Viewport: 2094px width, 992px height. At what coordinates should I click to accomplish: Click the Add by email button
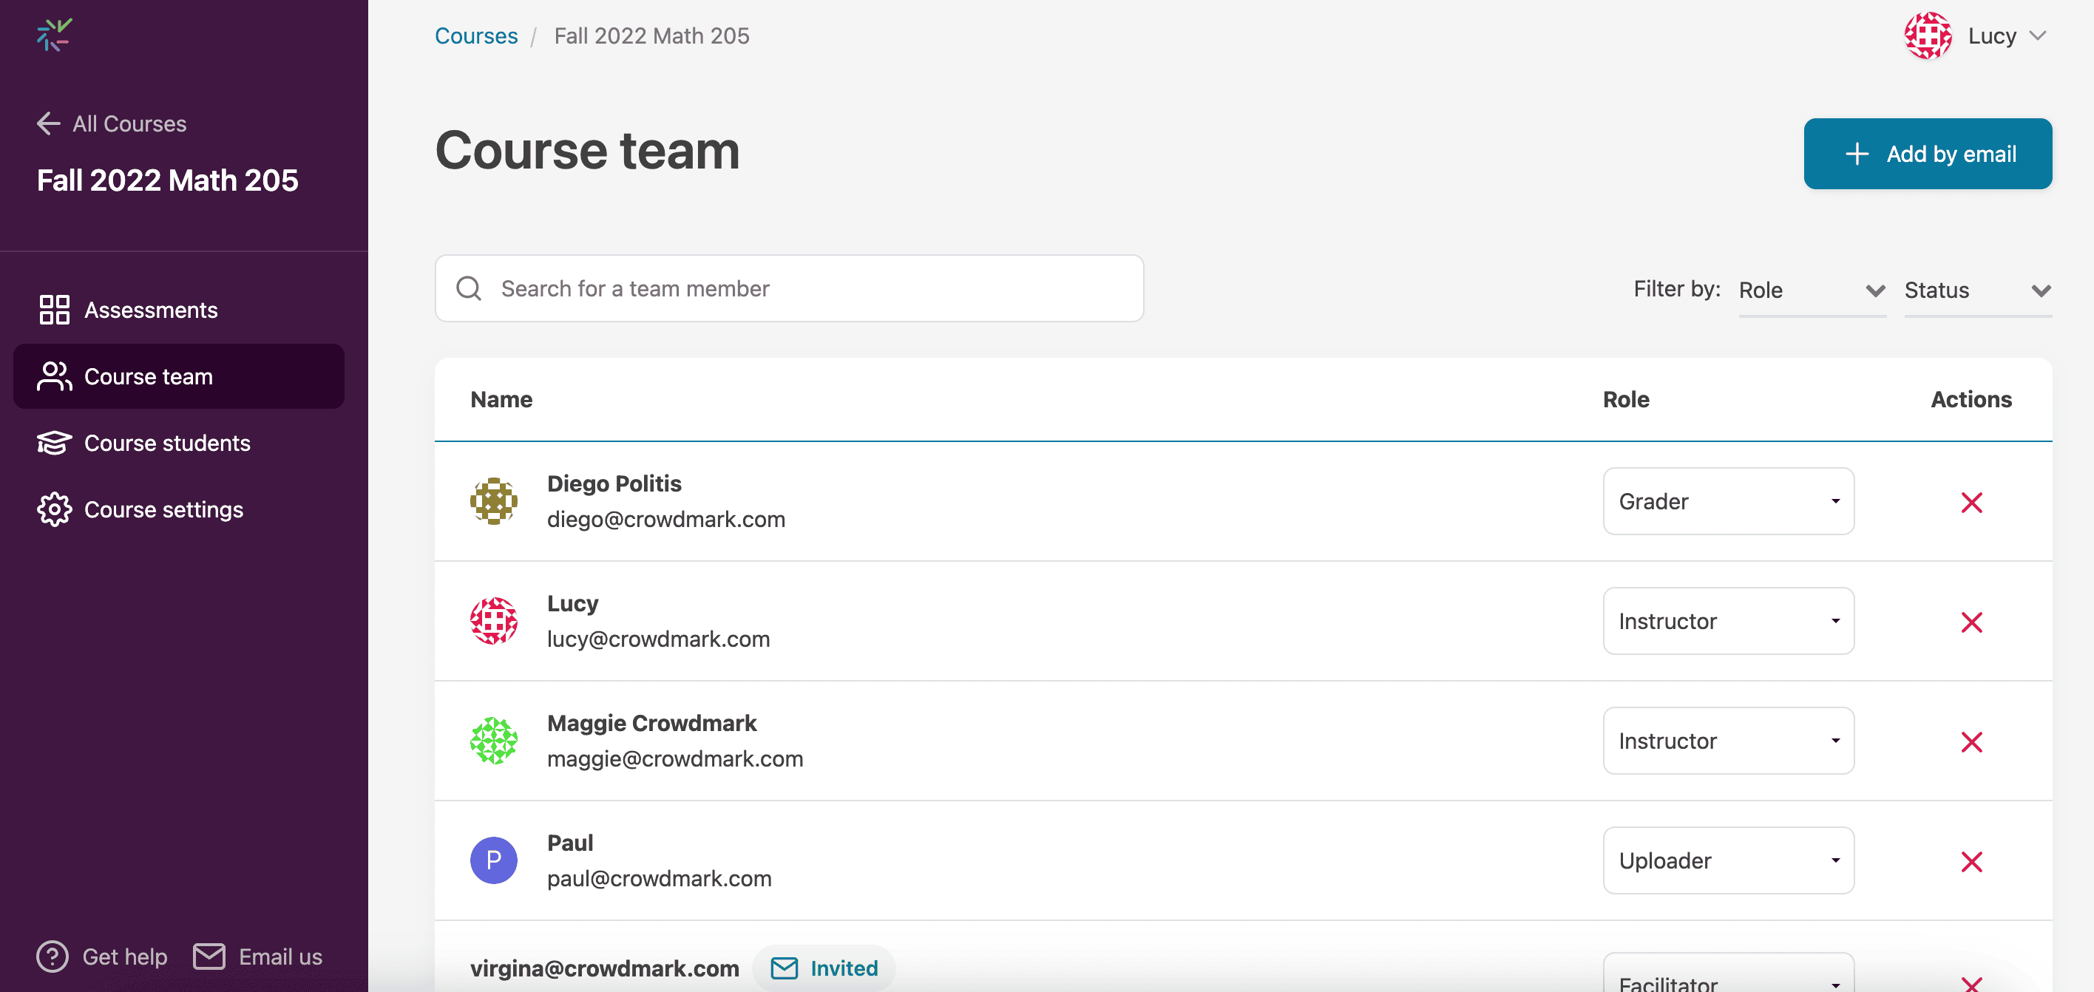coord(1927,154)
